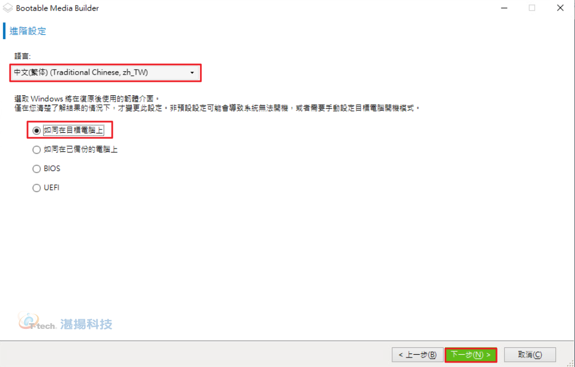Viewport: 575px width, 367px height.
Task: Click the 湛揚科技 watermark text
Action: (x=86, y=324)
